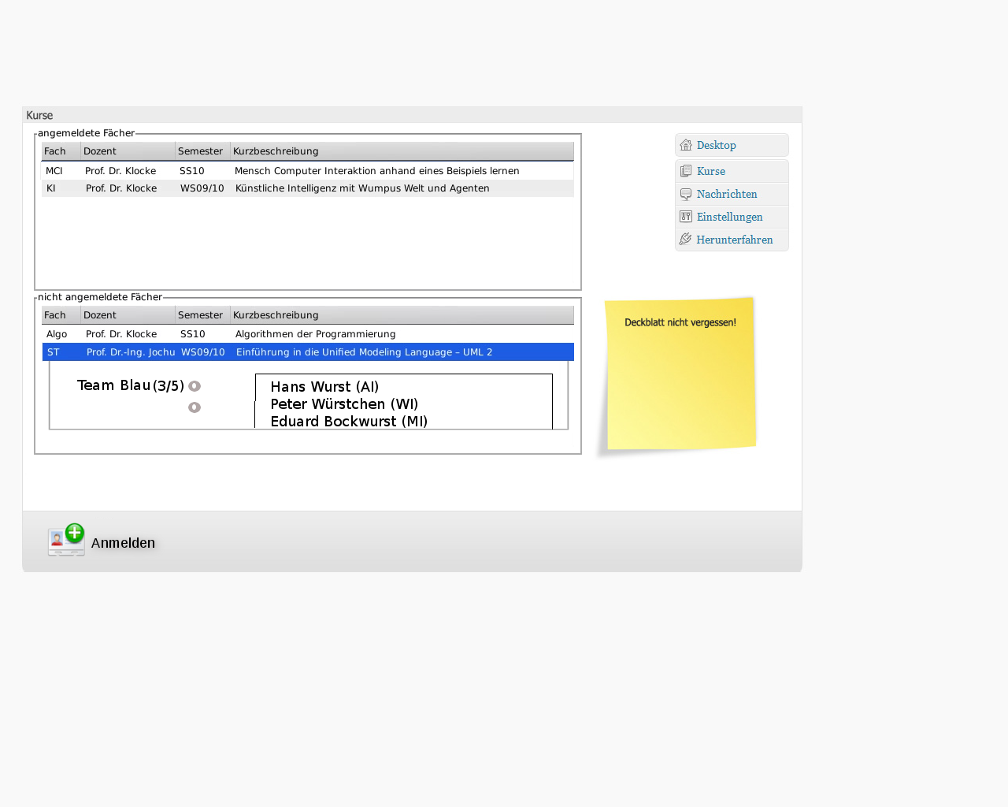Select the Algo course in unregistered list
Screen dimensions: 1008x807
[307, 334]
